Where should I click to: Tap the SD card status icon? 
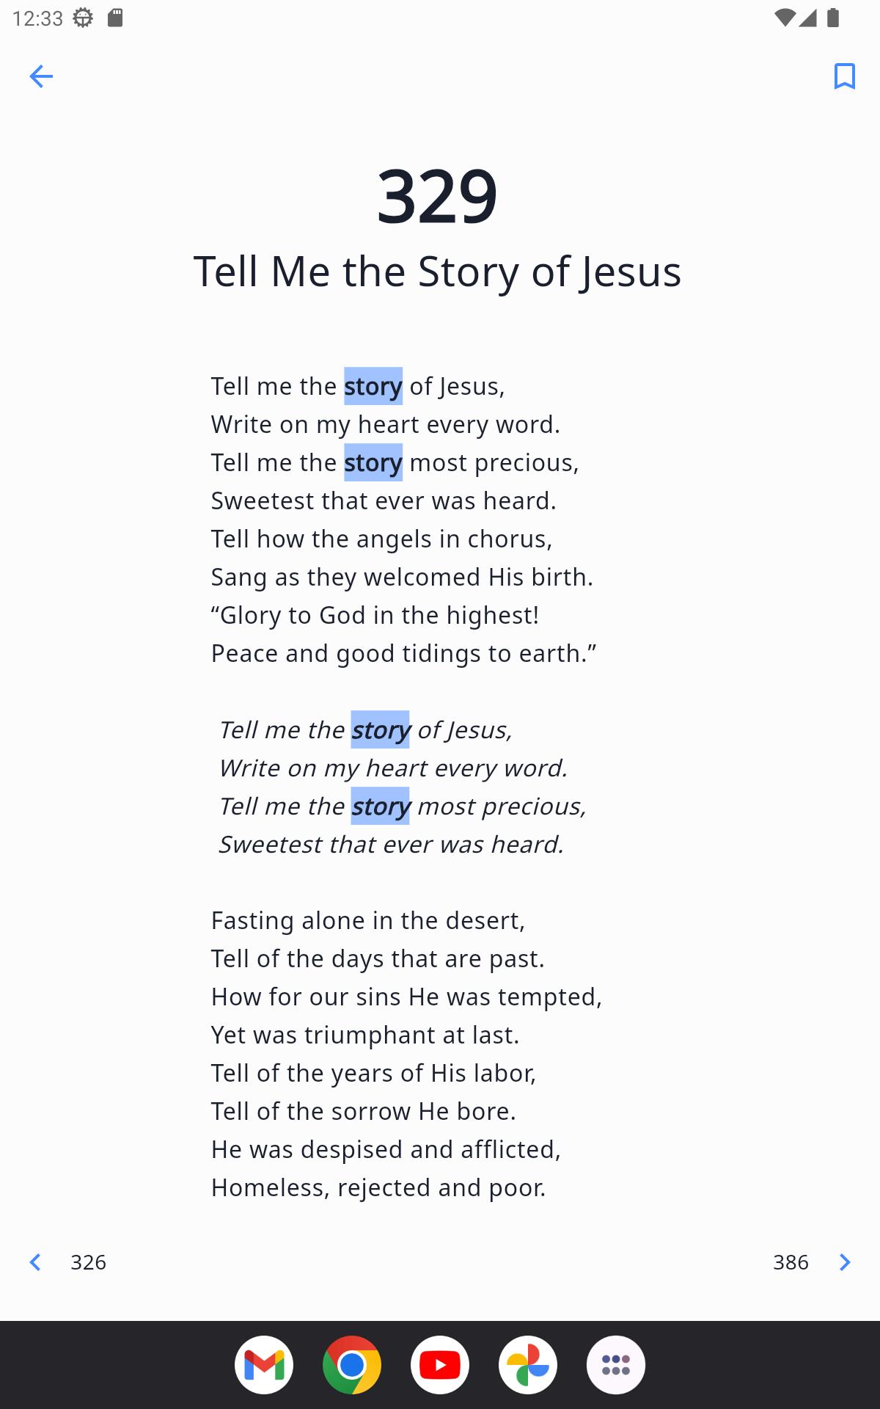pos(115,18)
